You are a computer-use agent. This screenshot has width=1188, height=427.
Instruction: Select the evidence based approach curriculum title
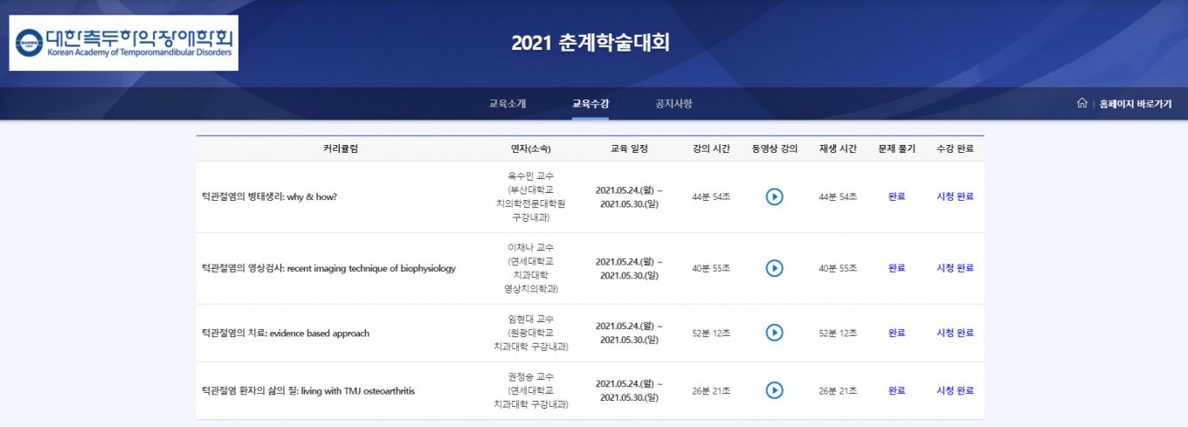(x=286, y=333)
